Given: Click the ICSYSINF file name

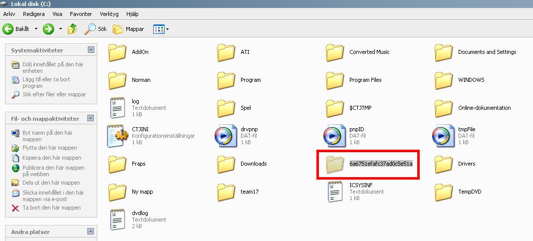Looking at the screenshot, I should 361,185.
